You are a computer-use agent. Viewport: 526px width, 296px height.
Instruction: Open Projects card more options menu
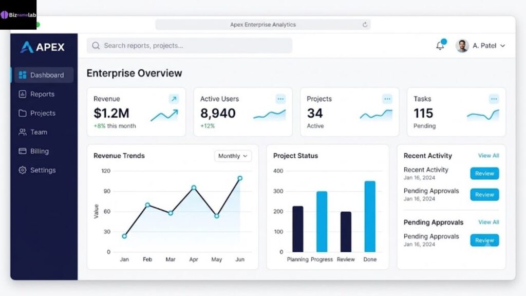(387, 99)
